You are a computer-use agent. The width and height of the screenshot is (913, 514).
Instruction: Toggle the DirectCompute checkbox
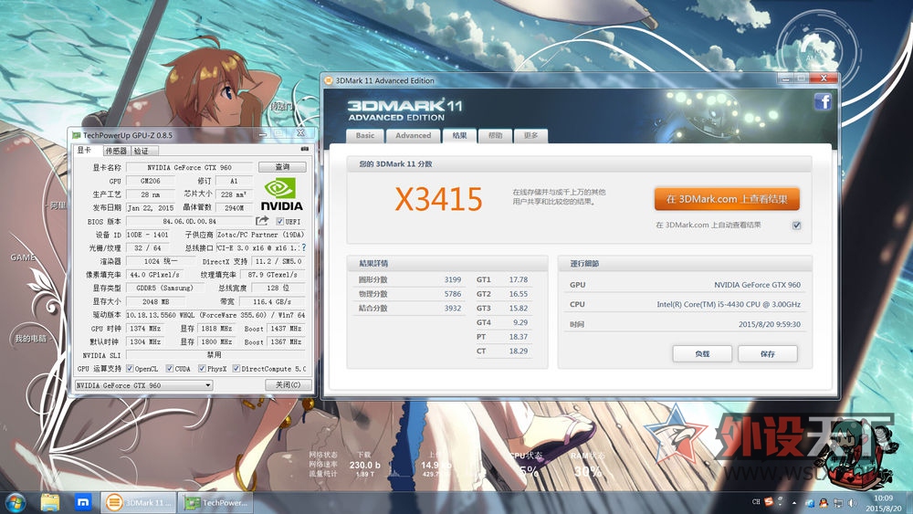[x=236, y=369]
